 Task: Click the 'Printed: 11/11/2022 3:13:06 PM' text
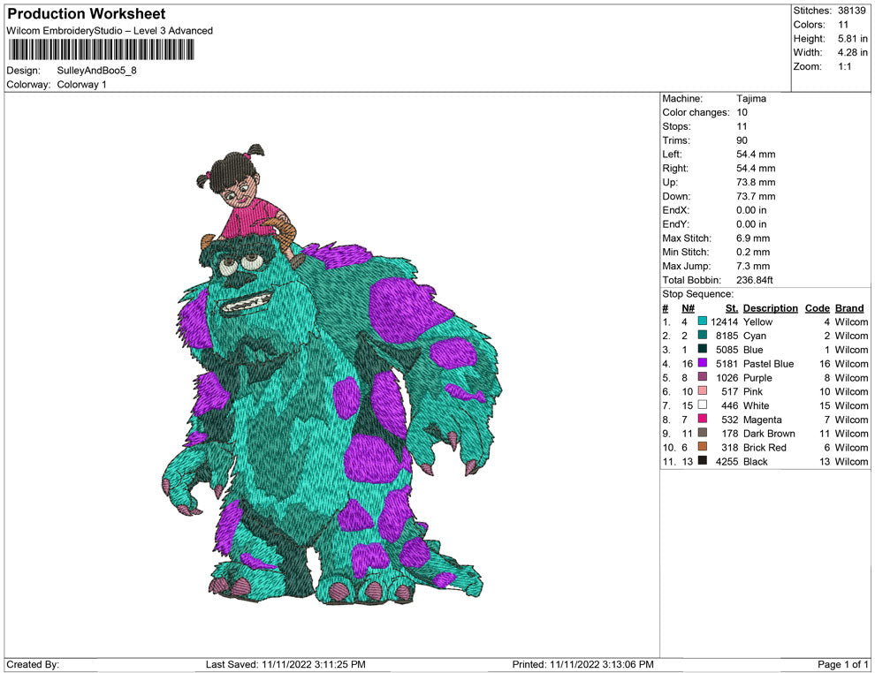click(582, 664)
